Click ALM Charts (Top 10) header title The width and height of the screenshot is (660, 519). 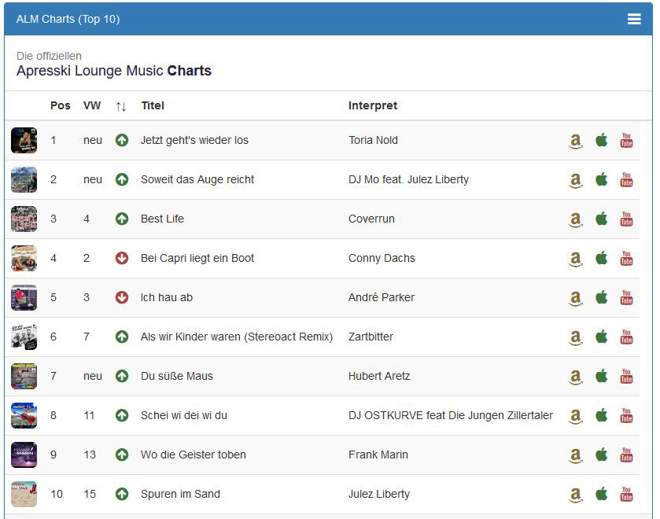click(x=68, y=19)
